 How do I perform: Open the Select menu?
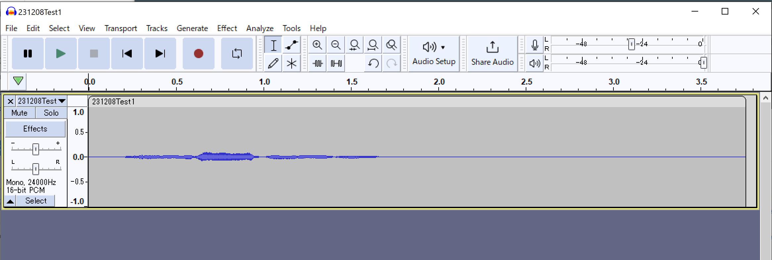(x=59, y=28)
